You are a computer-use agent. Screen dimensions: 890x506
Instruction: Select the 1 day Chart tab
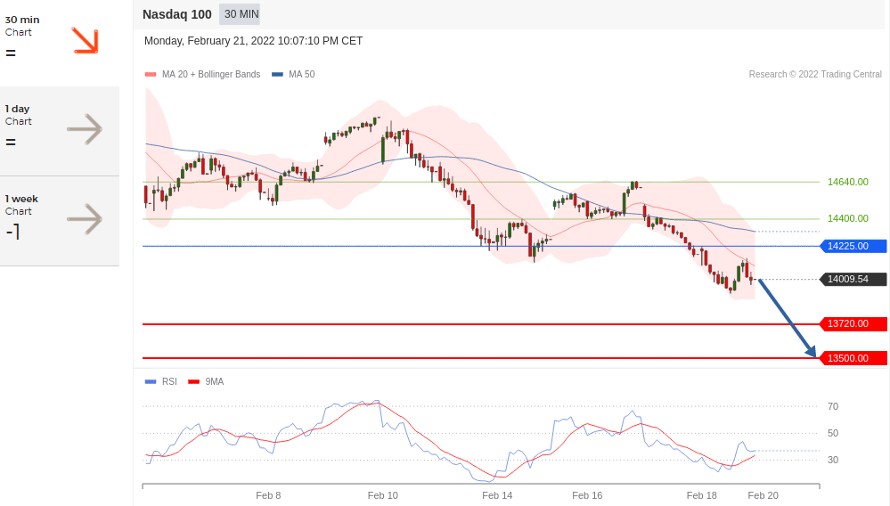(60, 131)
